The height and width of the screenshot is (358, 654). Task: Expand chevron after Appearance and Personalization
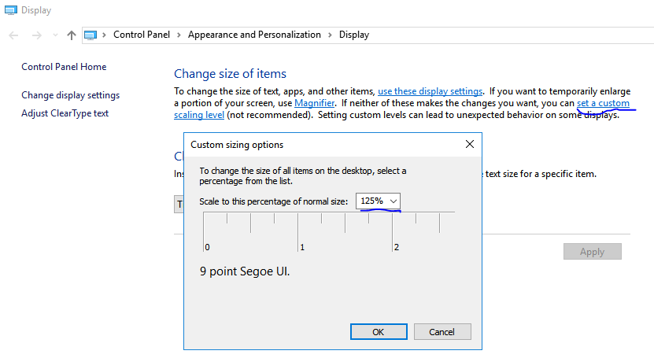click(330, 35)
